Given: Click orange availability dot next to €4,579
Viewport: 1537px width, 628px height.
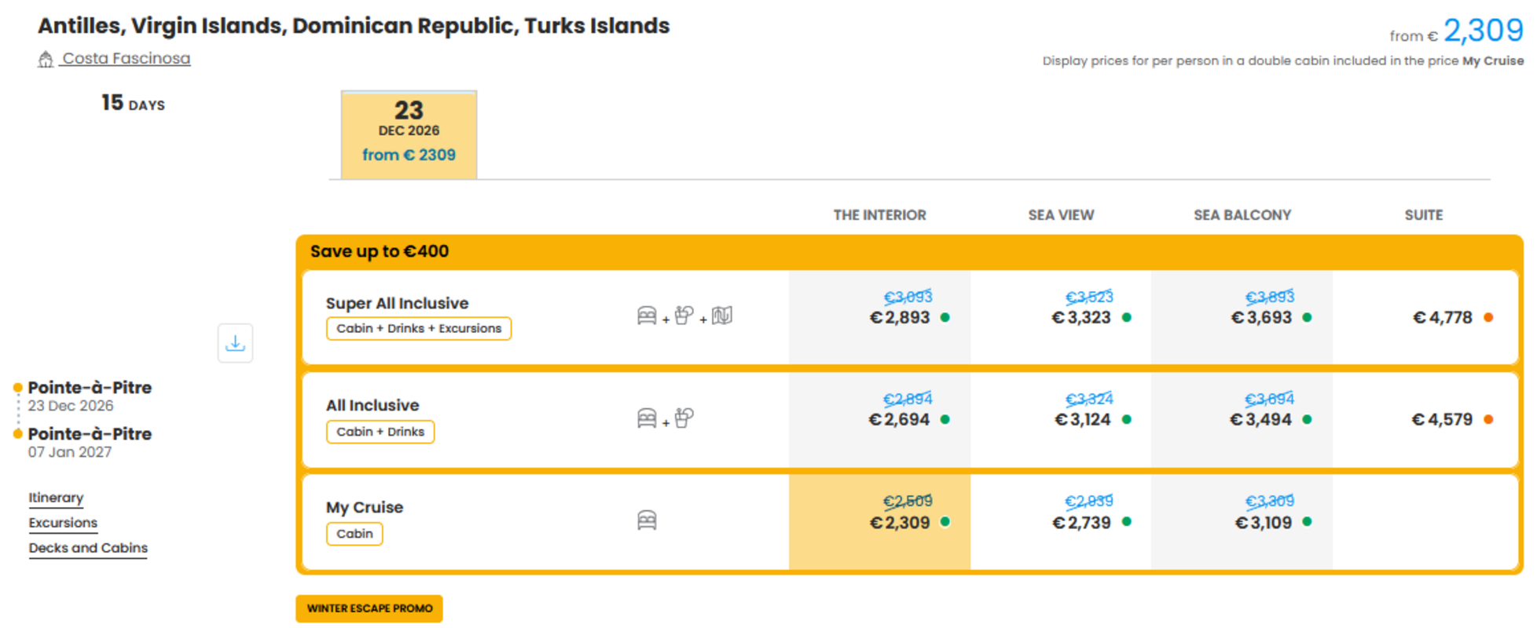Looking at the screenshot, I should click(1488, 419).
